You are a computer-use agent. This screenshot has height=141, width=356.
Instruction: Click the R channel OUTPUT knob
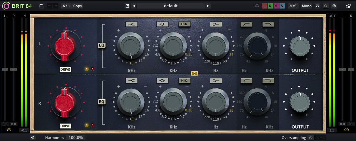300,103
